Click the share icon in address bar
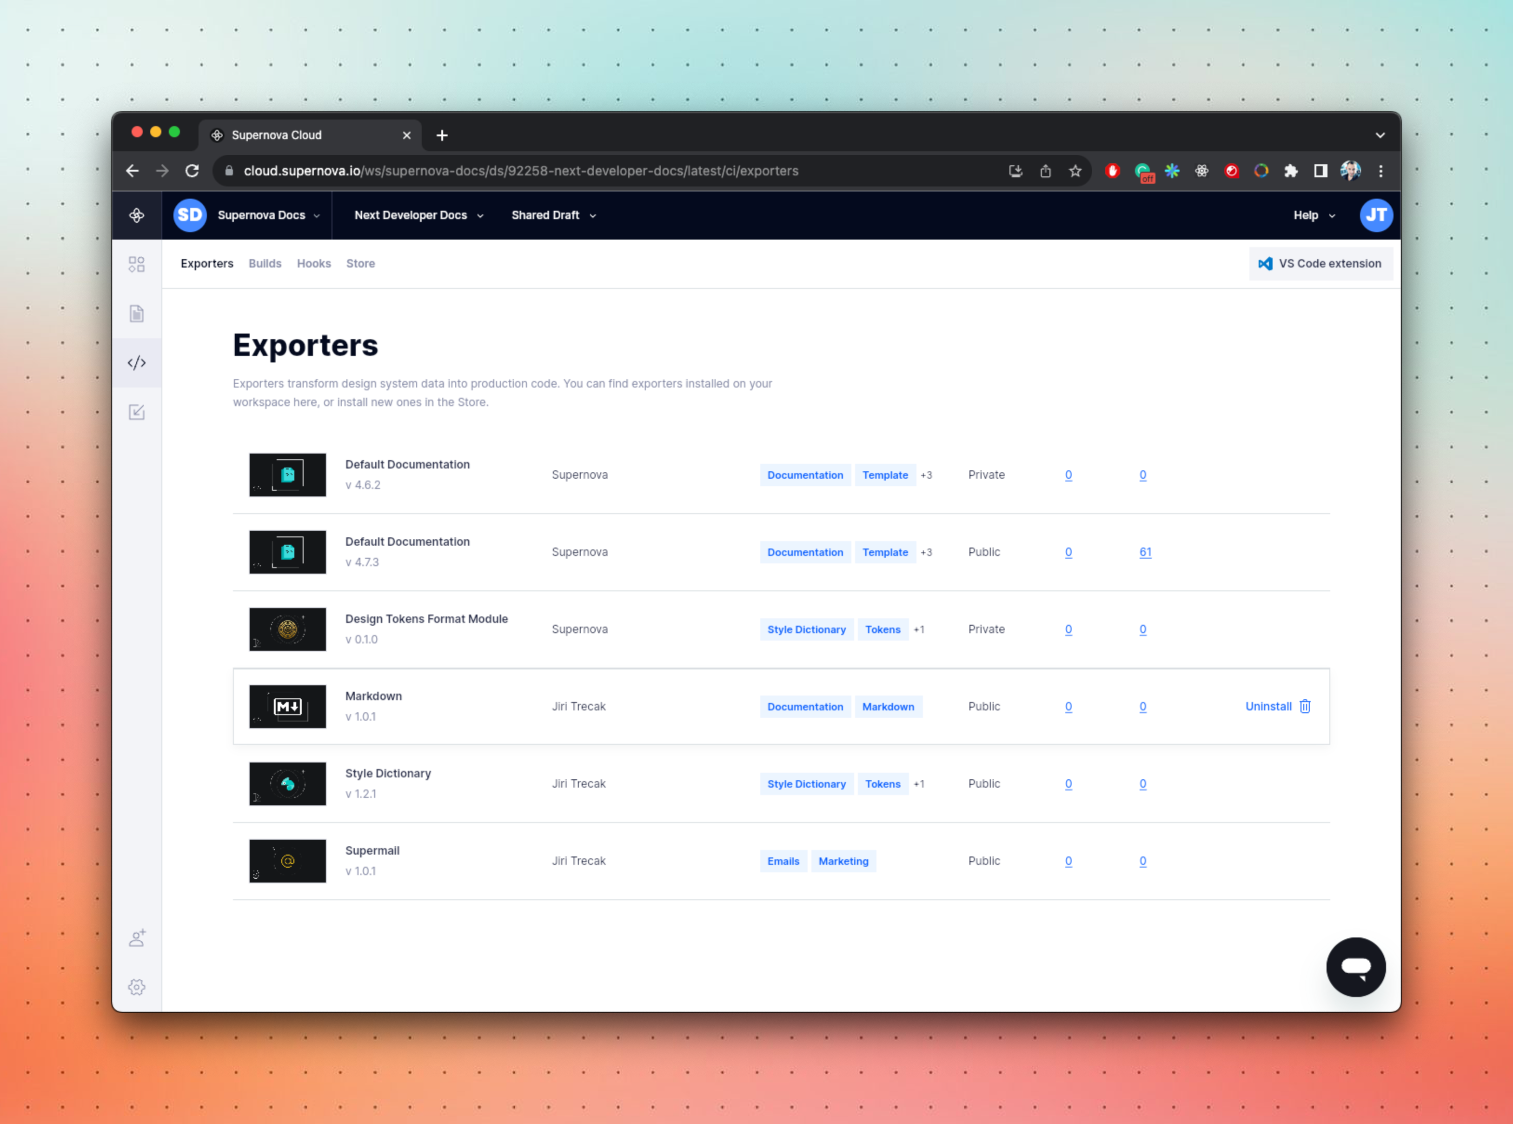Screen dimensions: 1513x1124 1045,171
